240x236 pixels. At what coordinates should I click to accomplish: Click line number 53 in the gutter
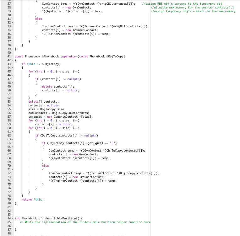pyautogui.click(x=9, y=102)
